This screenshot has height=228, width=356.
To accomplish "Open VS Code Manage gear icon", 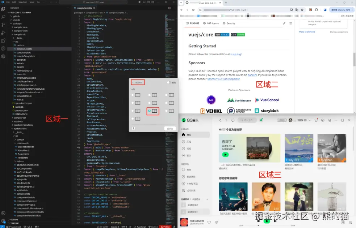I will [3, 221].
